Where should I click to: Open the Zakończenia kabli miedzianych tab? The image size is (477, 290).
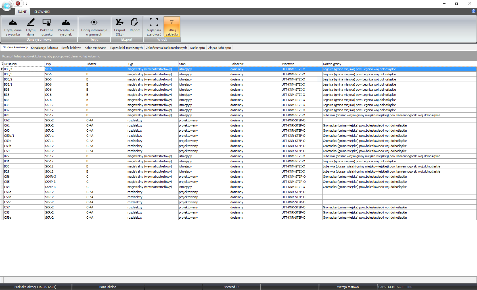pos(166,48)
